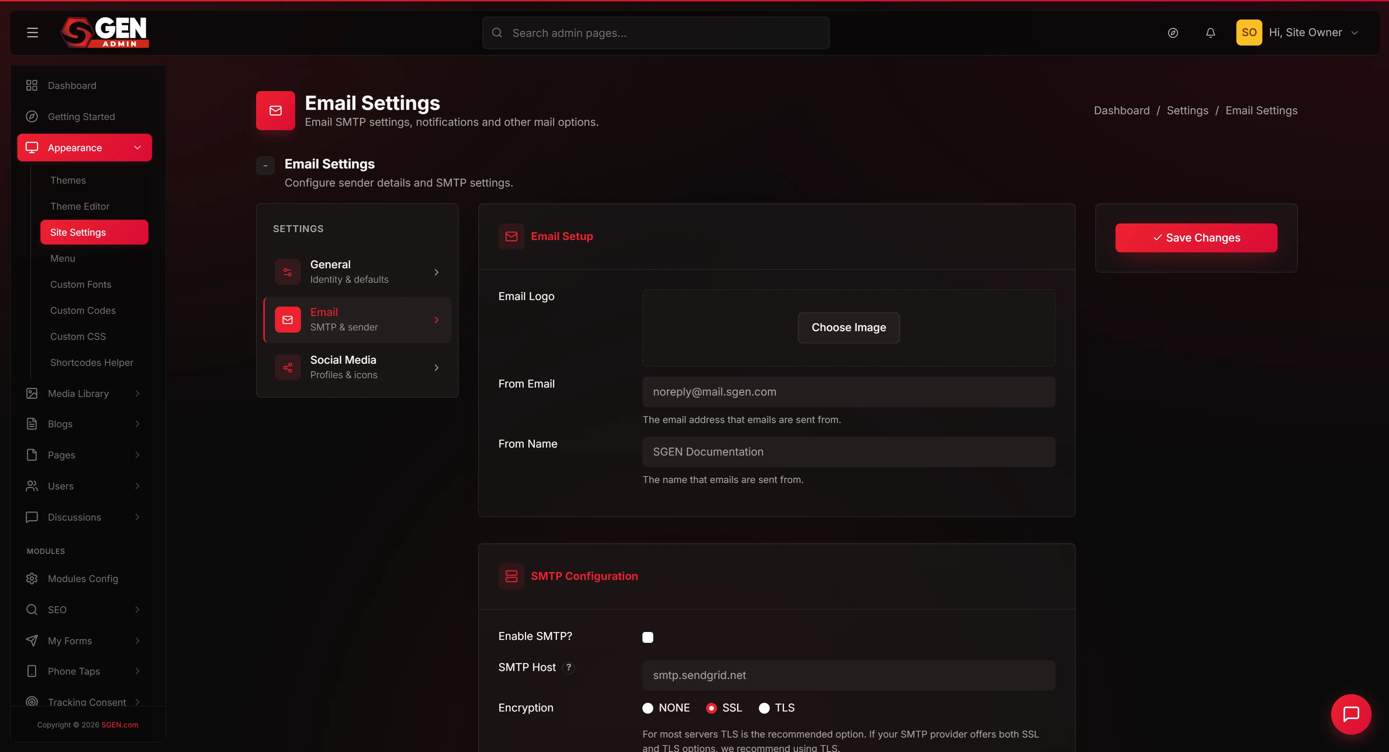This screenshot has height=752, width=1389.
Task: Switch to the General settings tab chevron
Action: tap(436, 272)
